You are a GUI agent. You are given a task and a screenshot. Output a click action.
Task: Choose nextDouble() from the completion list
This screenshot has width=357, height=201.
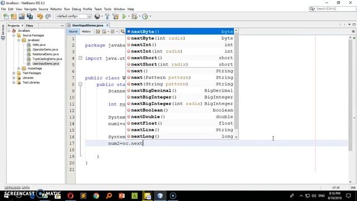tap(180, 117)
